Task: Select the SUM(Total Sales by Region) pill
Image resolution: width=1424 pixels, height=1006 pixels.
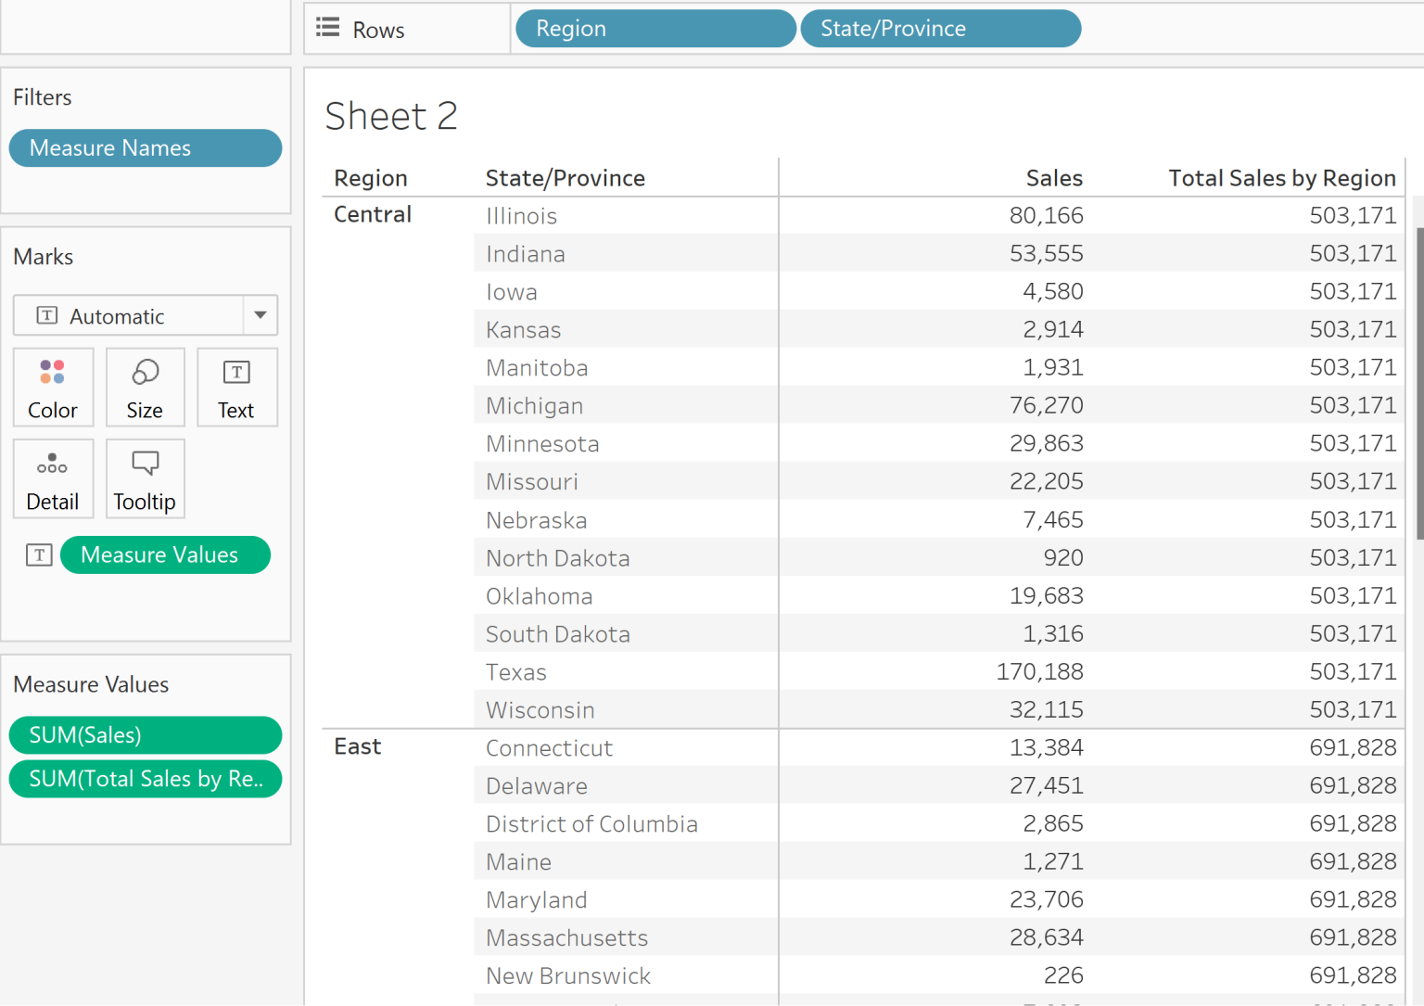Action: coord(145,779)
